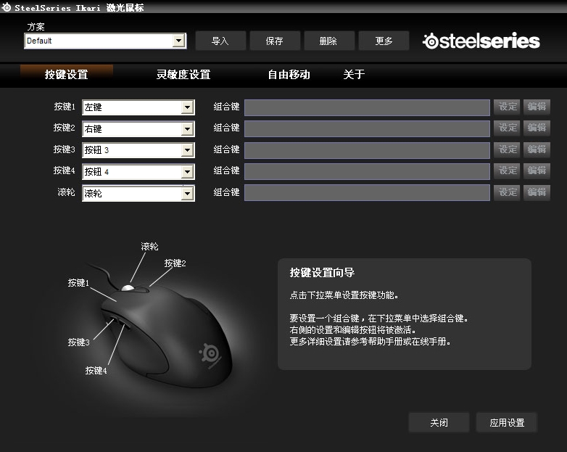Click the 应用设置 apply settings button

point(507,423)
